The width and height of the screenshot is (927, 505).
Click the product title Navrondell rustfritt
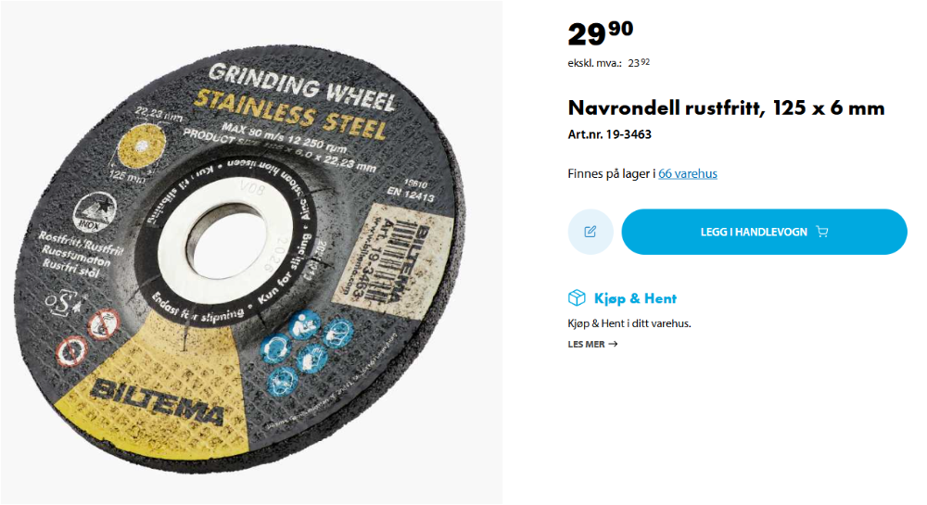(726, 108)
